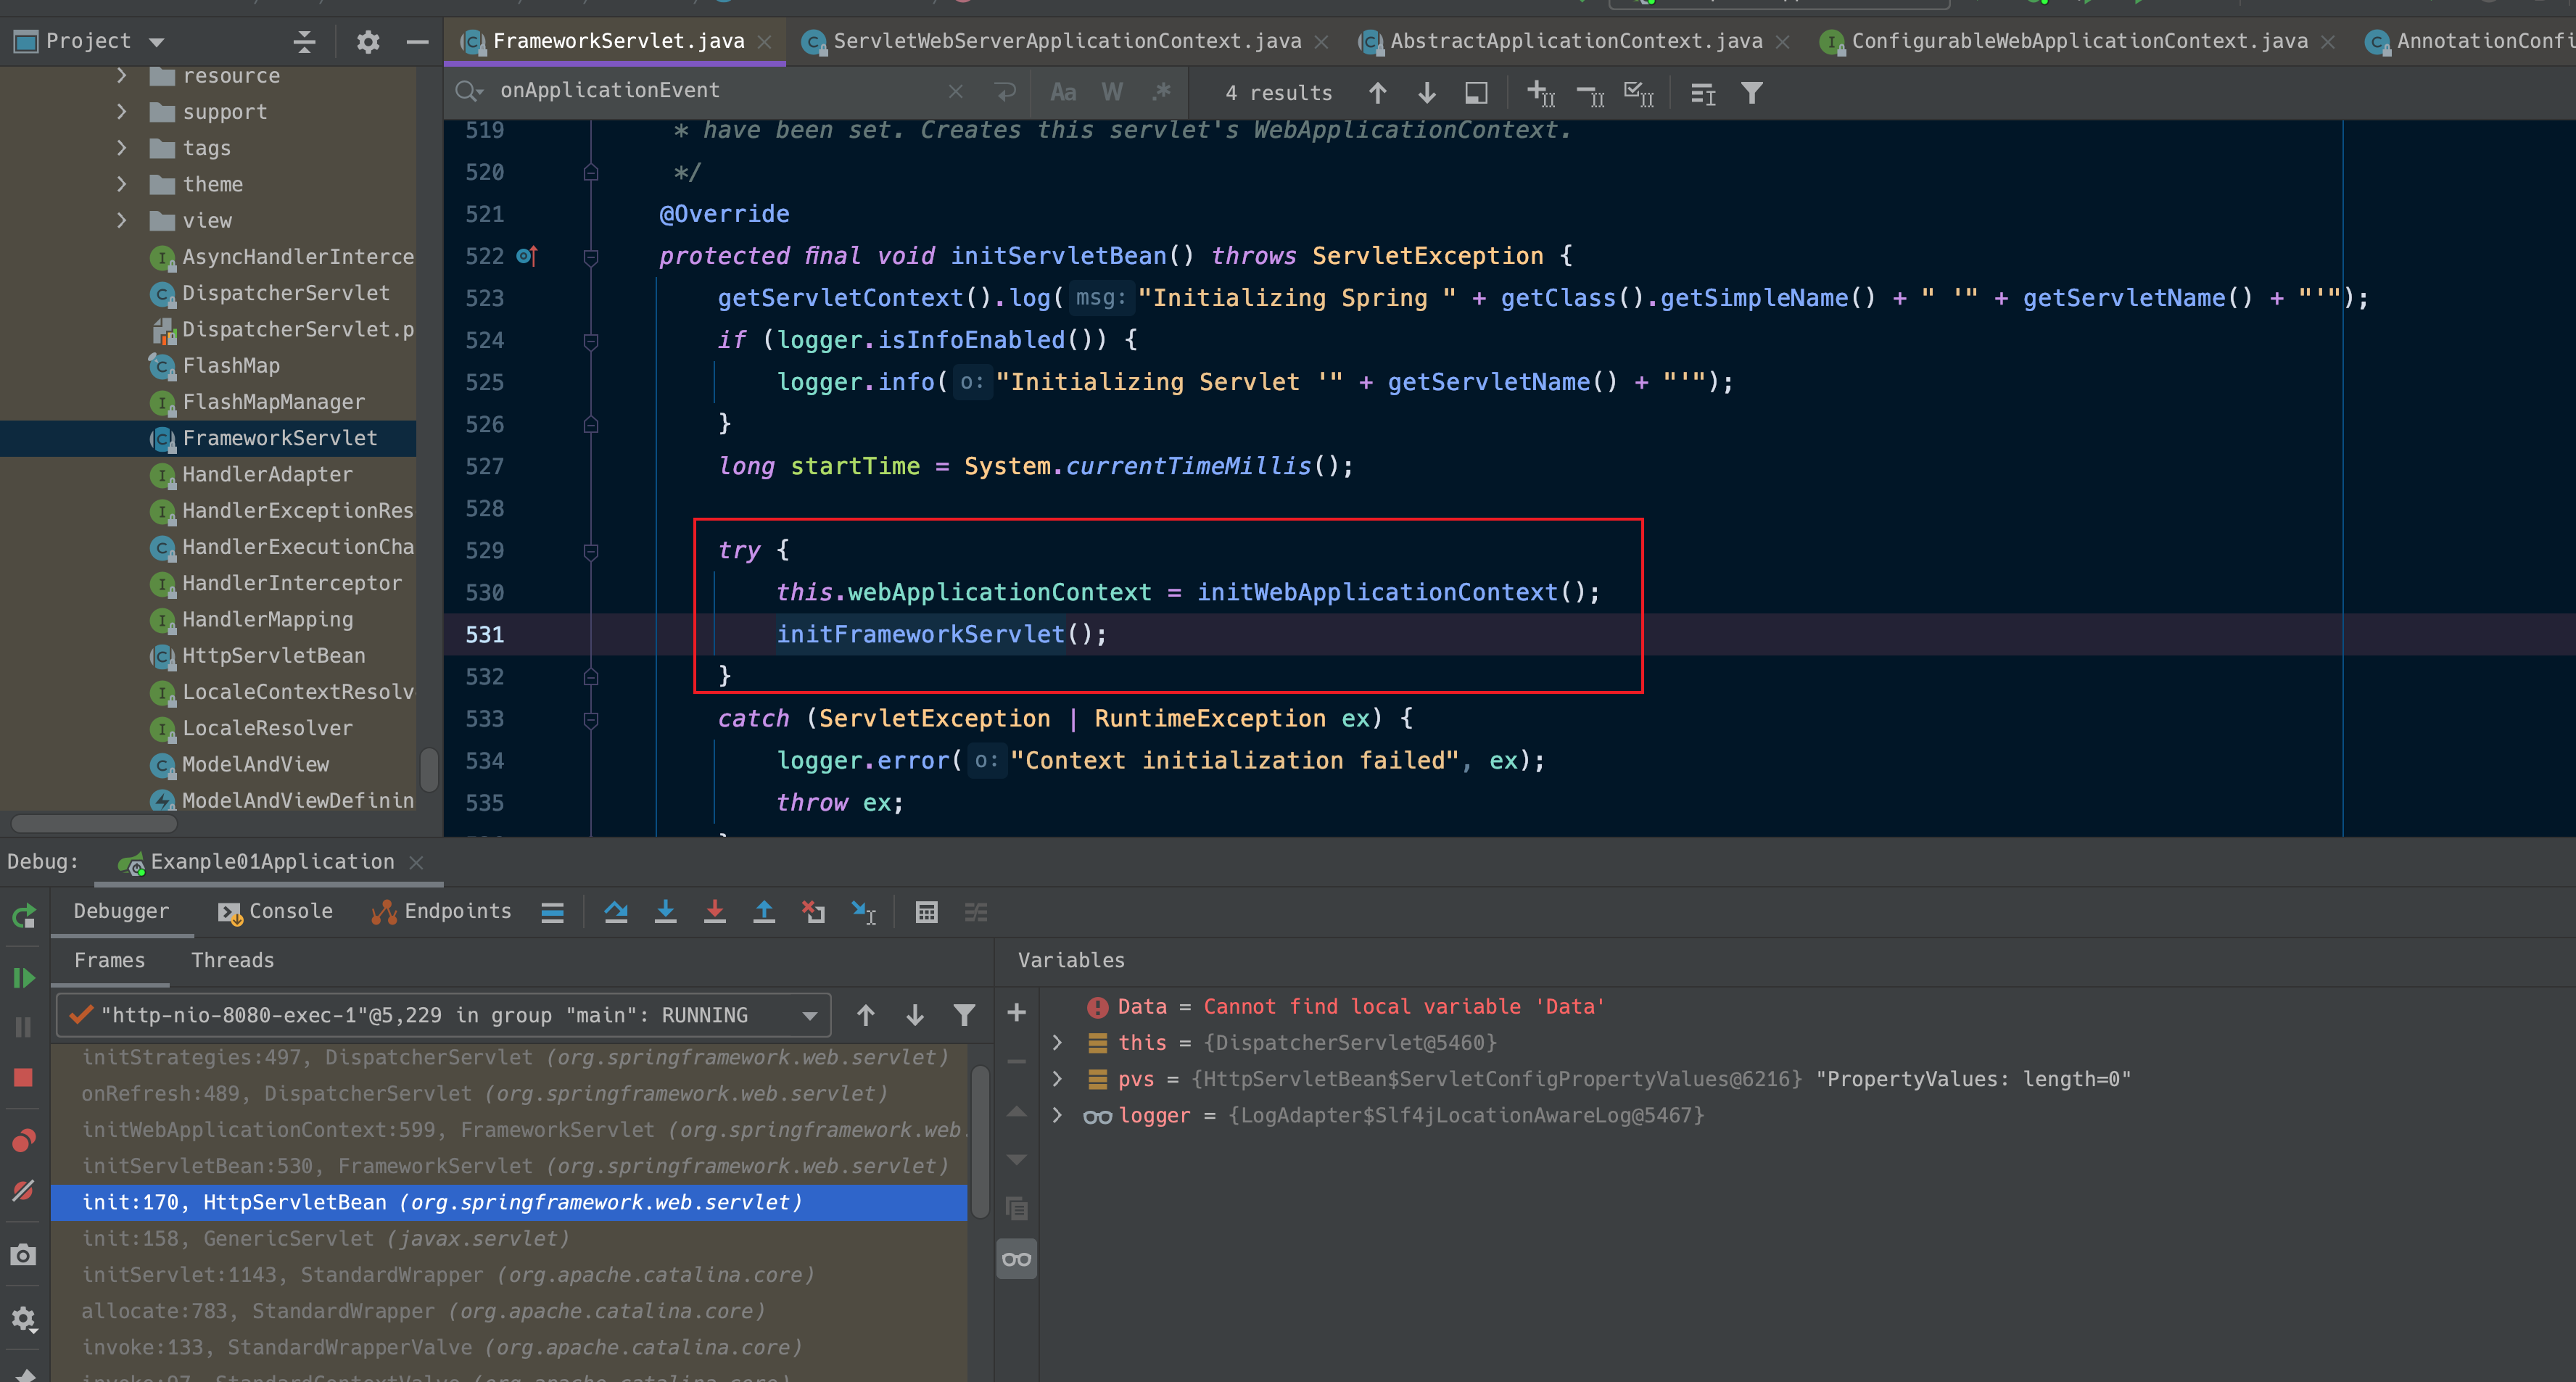This screenshot has width=2576, height=1382.
Task: Go to next search occurrence
Action: 1427,93
